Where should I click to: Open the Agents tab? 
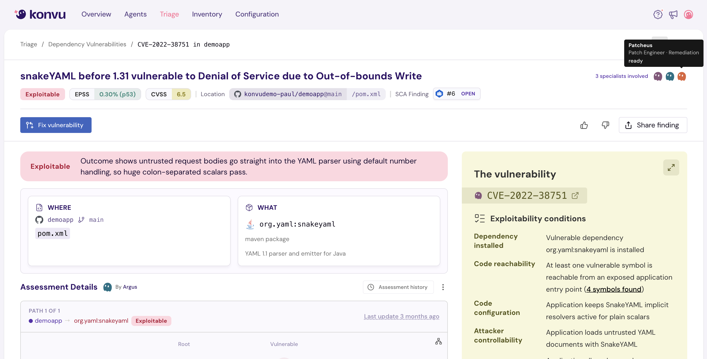[135, 14]
